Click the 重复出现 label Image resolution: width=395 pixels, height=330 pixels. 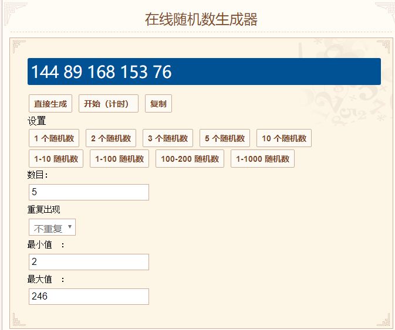[43, 209]
